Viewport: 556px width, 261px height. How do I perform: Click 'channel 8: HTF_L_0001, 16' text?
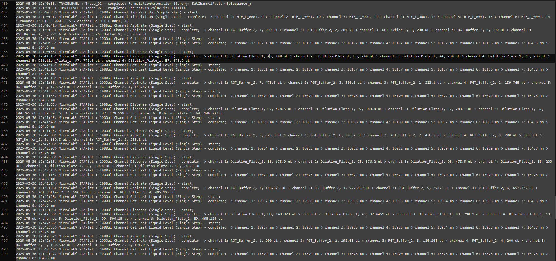103,21
